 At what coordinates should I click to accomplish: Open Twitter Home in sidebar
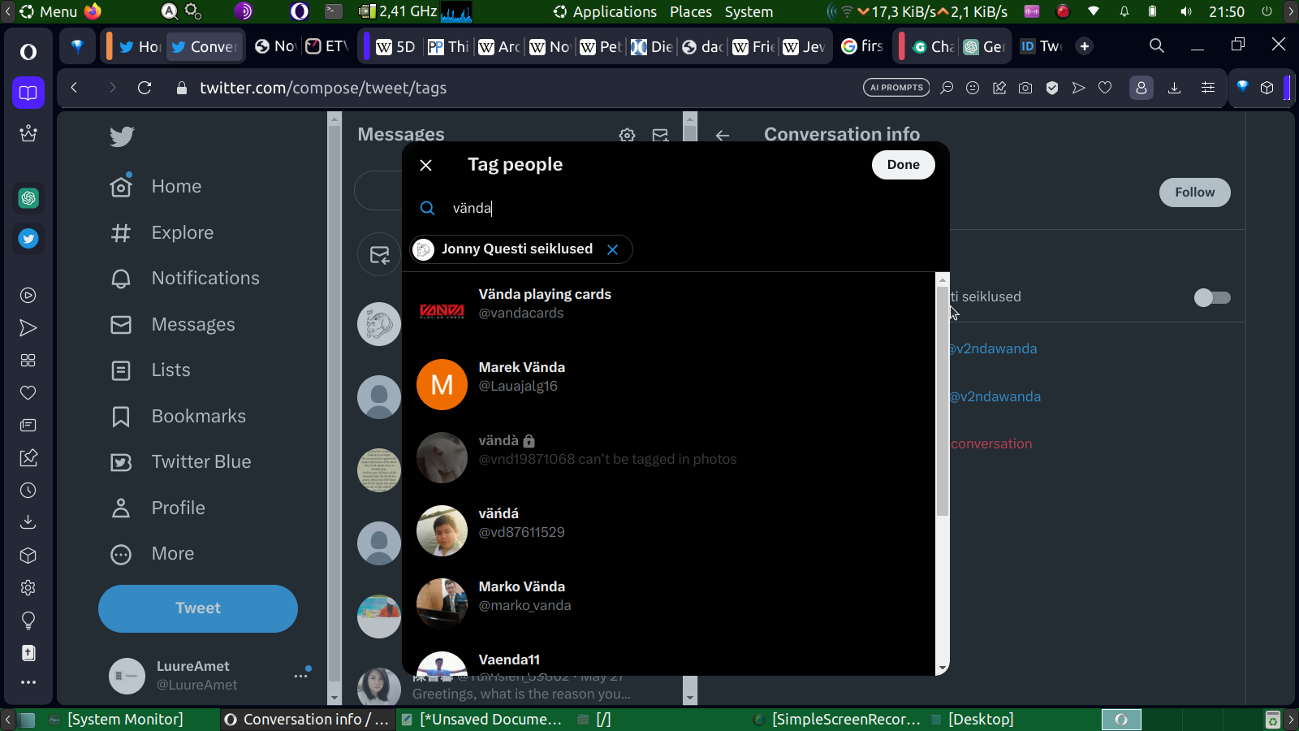click(x=156, y=186)
